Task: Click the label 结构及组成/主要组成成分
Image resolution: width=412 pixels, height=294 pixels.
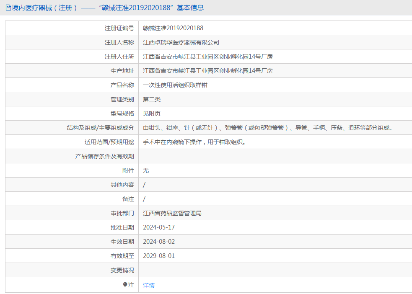Action: 101,128
